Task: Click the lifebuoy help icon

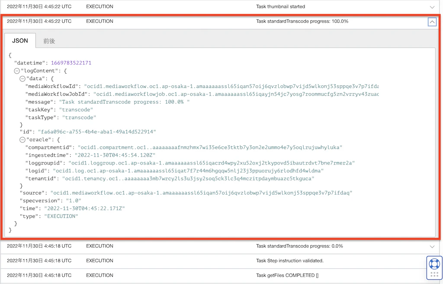Action: (434, 264)
